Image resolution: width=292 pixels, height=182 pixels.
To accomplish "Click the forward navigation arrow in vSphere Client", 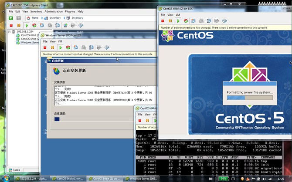I will 18,18.
